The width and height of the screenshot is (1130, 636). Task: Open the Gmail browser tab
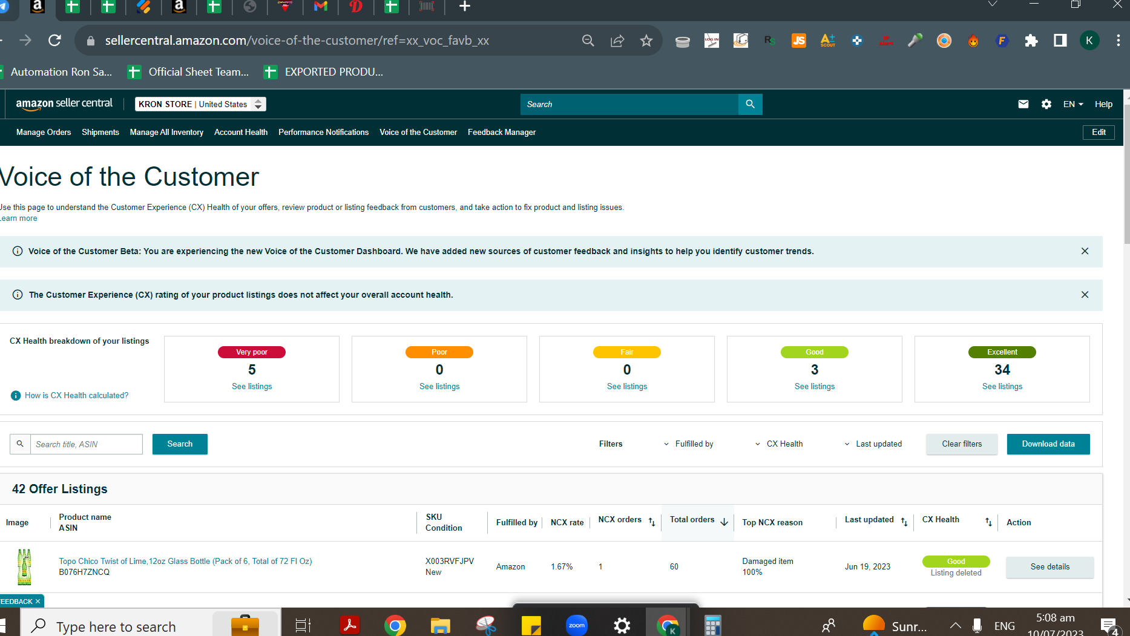click(321, 7)
